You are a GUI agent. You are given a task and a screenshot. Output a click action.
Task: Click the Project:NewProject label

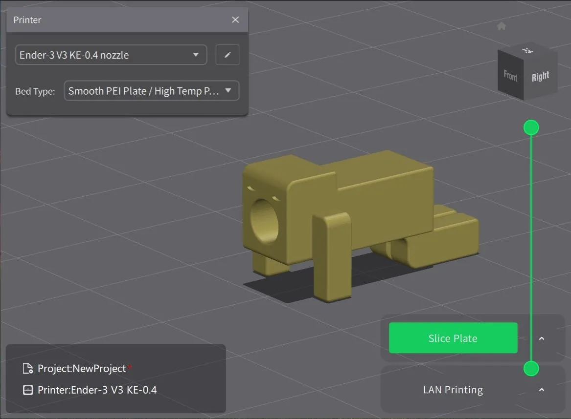(x=82, y=369)
